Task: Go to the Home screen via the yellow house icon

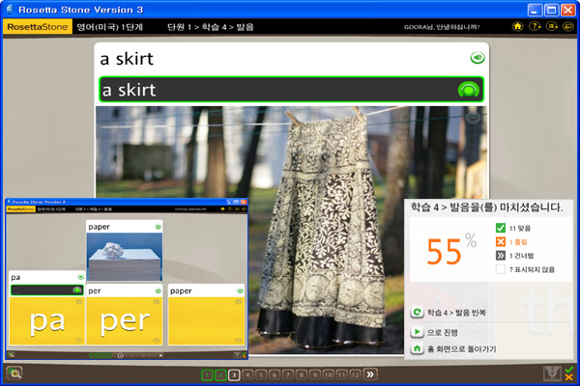Action: [x=517, y=27]
